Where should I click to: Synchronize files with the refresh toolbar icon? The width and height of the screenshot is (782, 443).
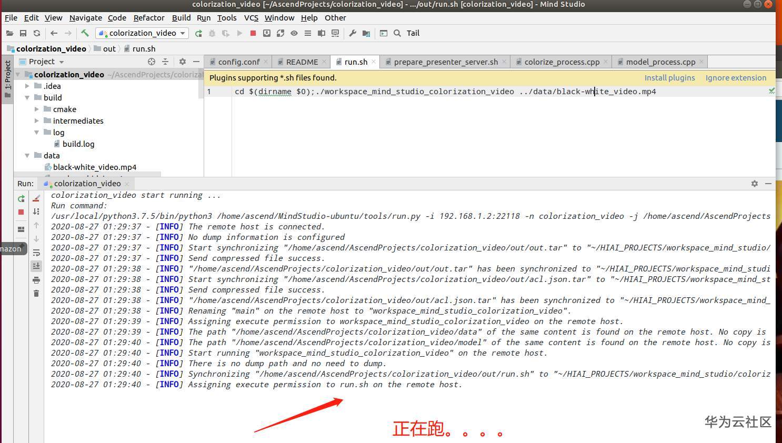point(37,33)
